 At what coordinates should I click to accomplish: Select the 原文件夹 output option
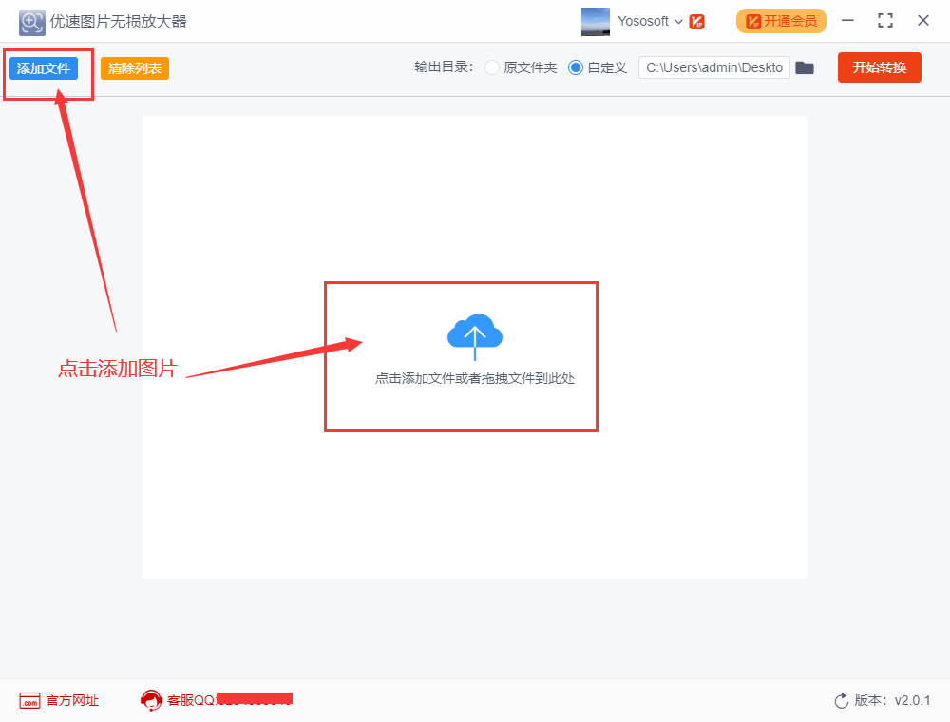[492, 67]
